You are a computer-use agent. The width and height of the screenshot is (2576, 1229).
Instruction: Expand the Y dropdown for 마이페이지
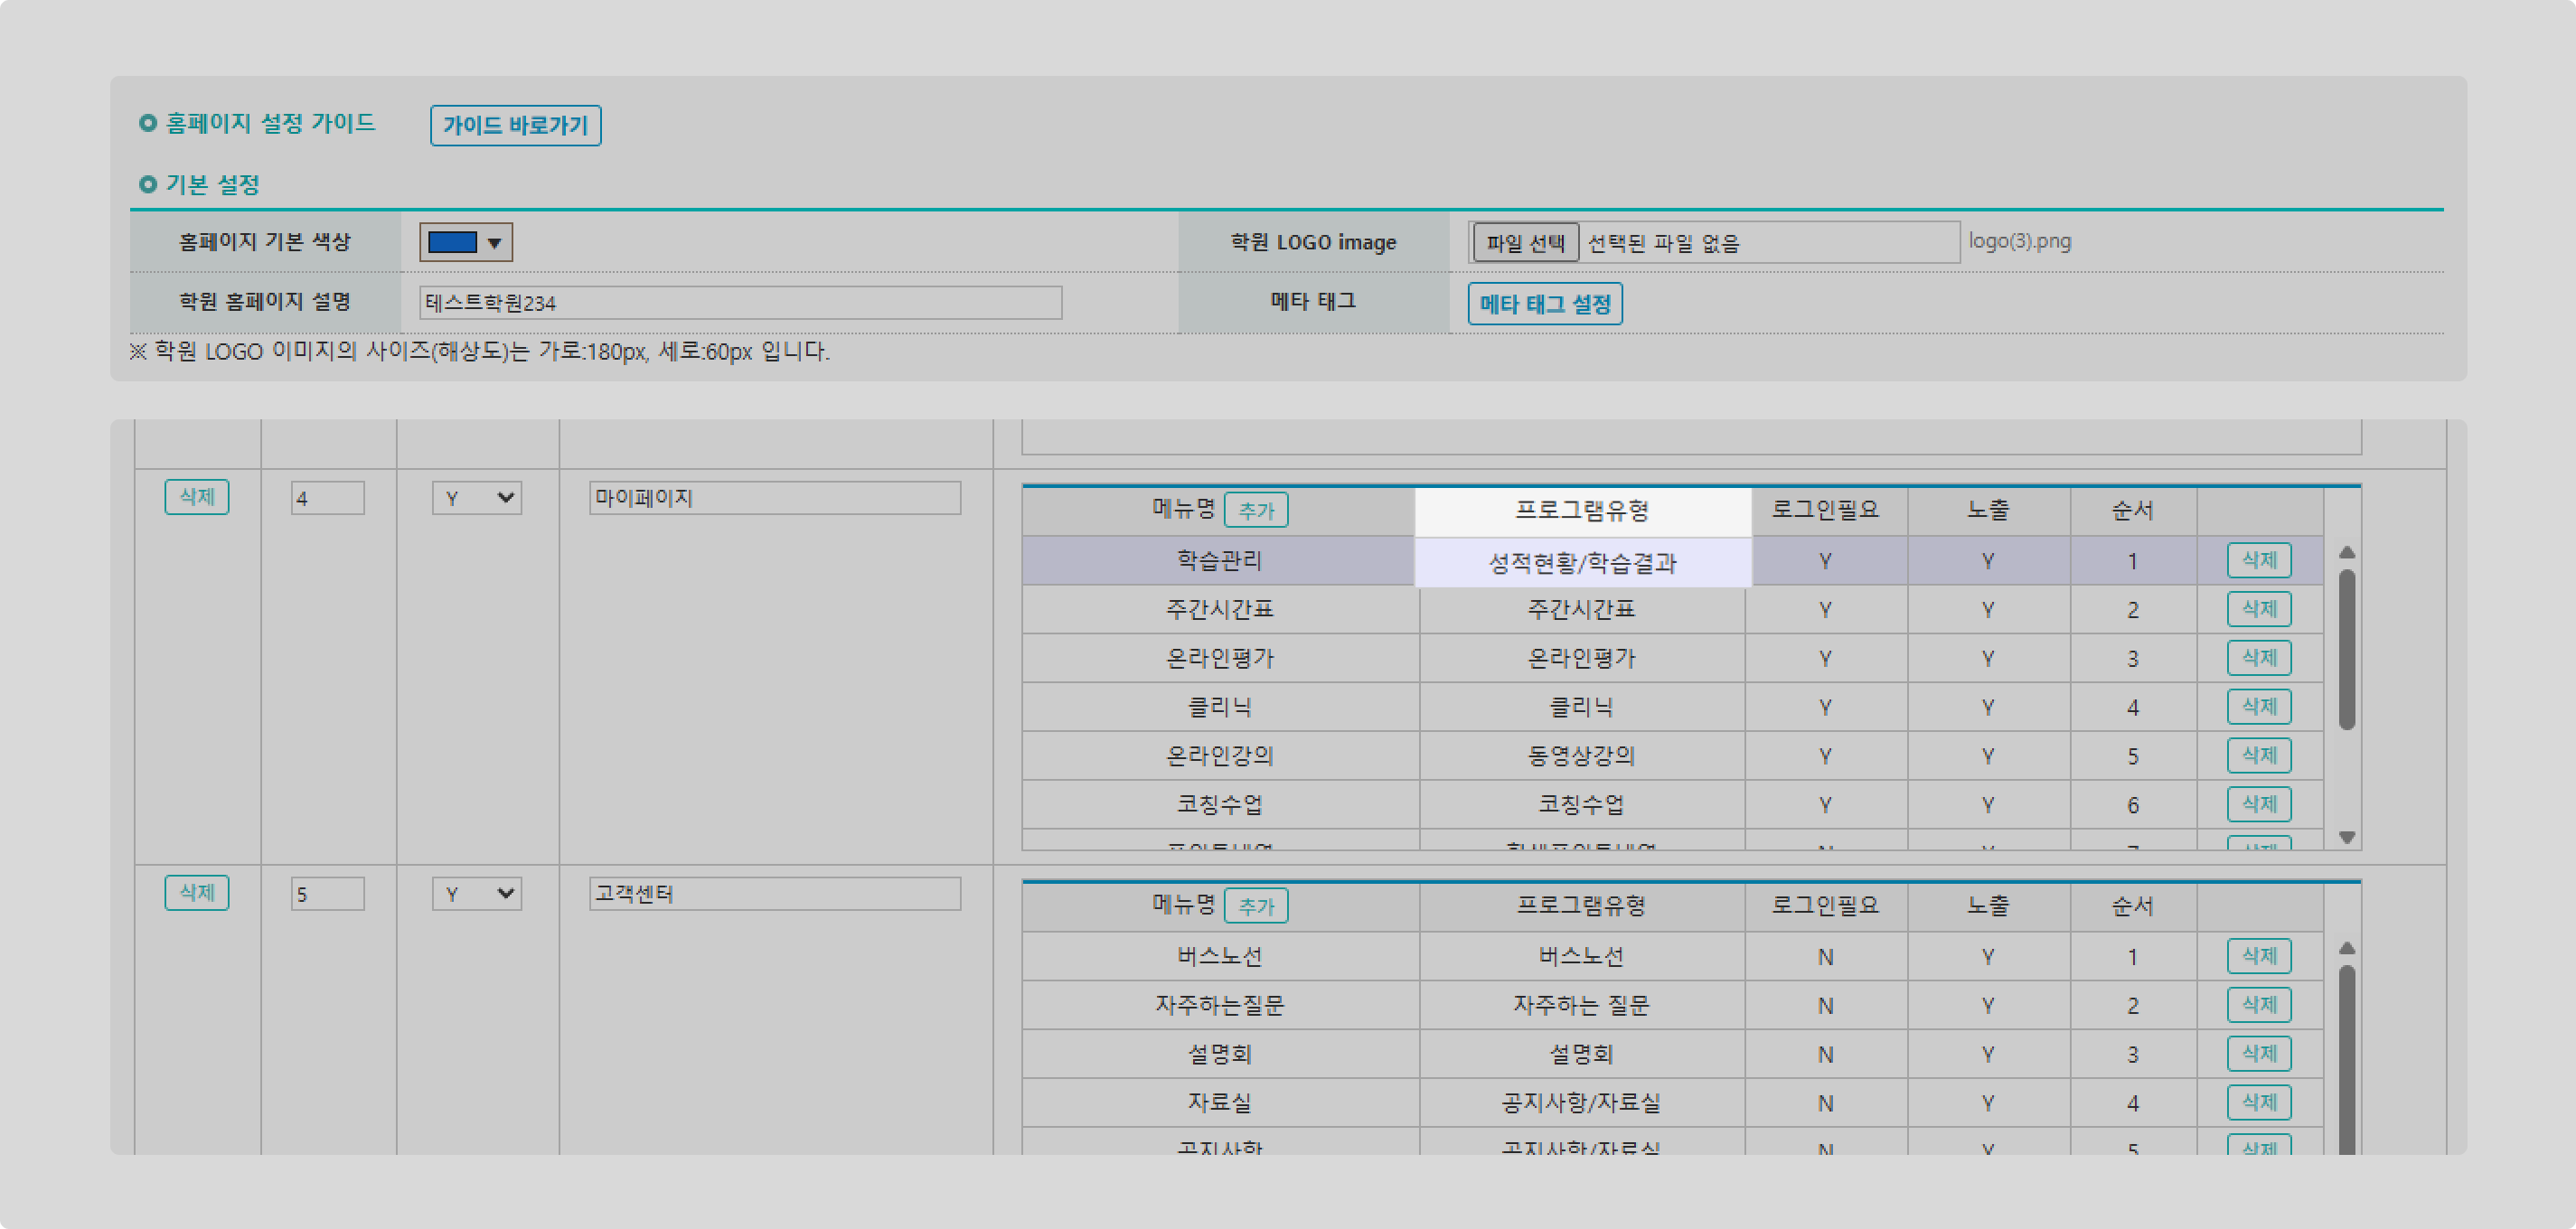[x=476, y=498]
